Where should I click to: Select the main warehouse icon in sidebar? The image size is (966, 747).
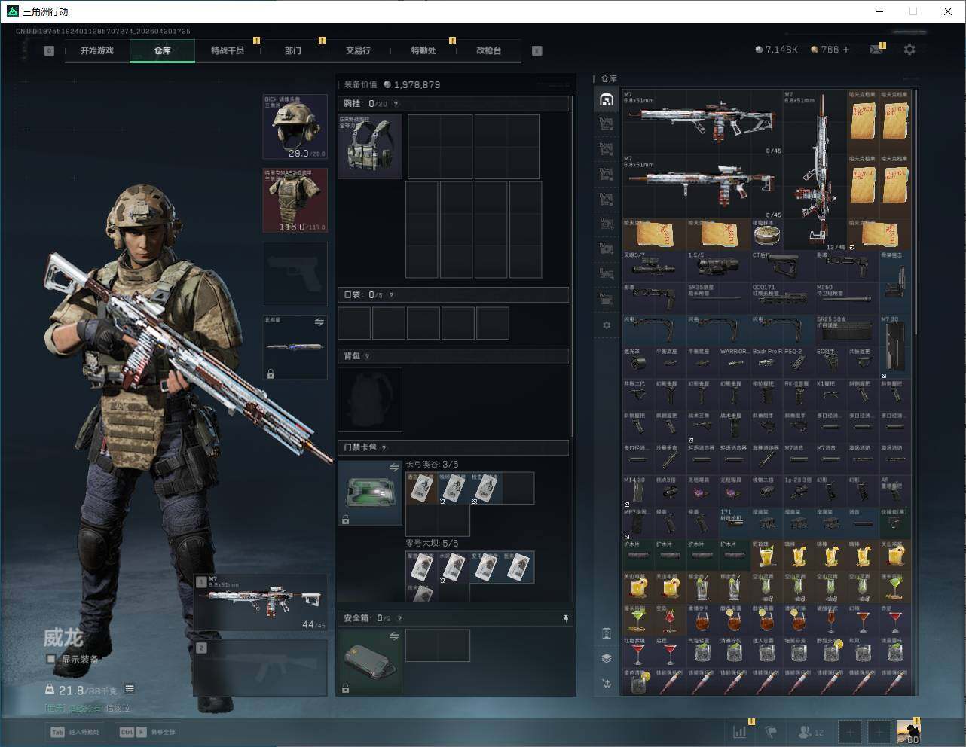(x=607, y=99)
